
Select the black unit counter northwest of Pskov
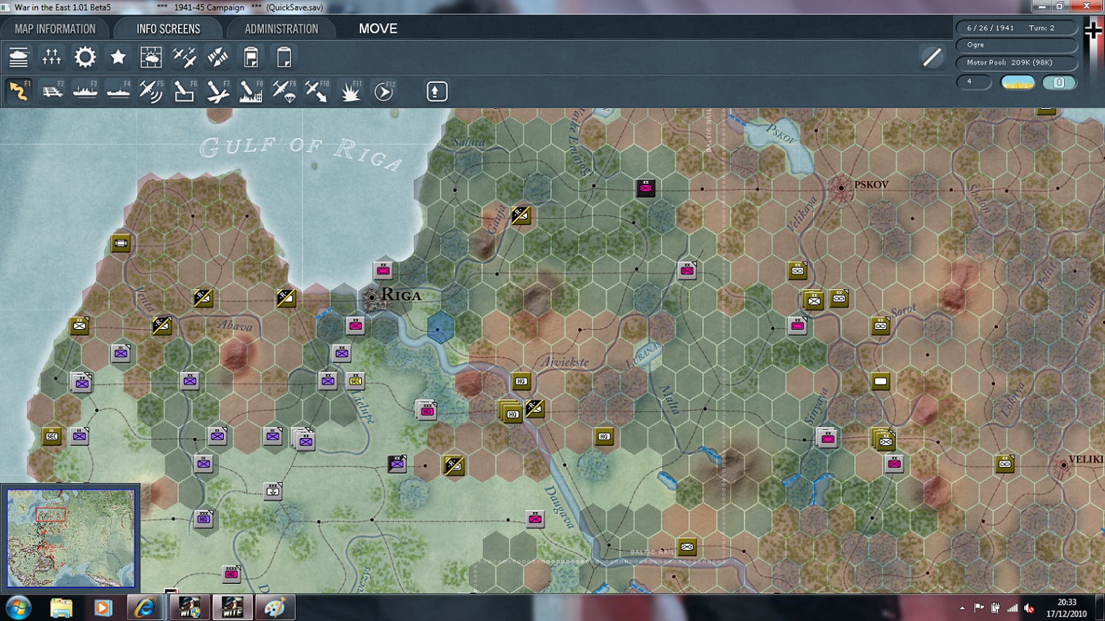645,187
